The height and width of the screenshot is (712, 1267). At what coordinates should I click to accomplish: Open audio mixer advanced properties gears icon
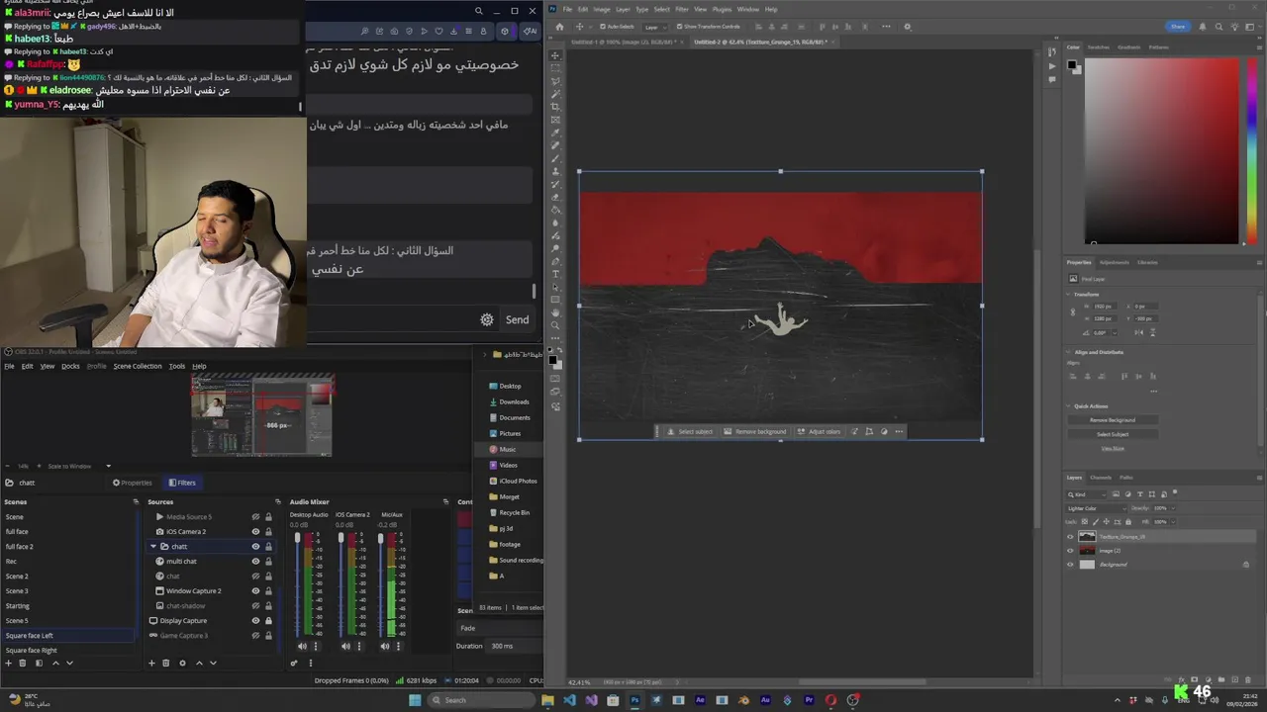(x=294, y=663)
